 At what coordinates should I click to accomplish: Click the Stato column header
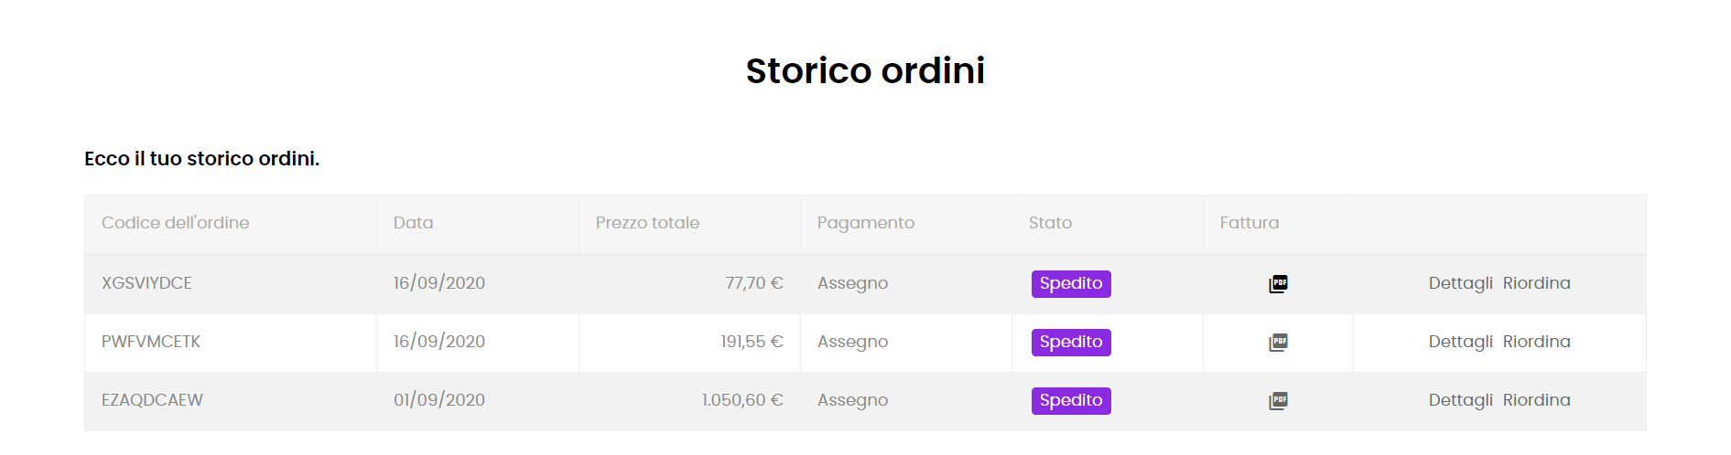[1050, 223]
